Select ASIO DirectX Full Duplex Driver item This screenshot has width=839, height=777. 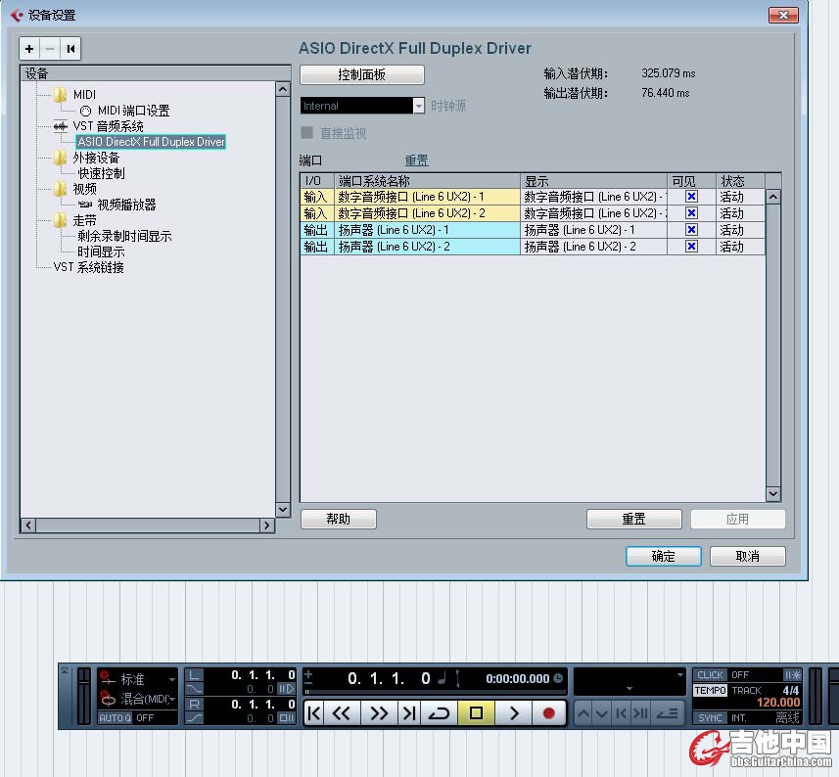pos(151,142)
